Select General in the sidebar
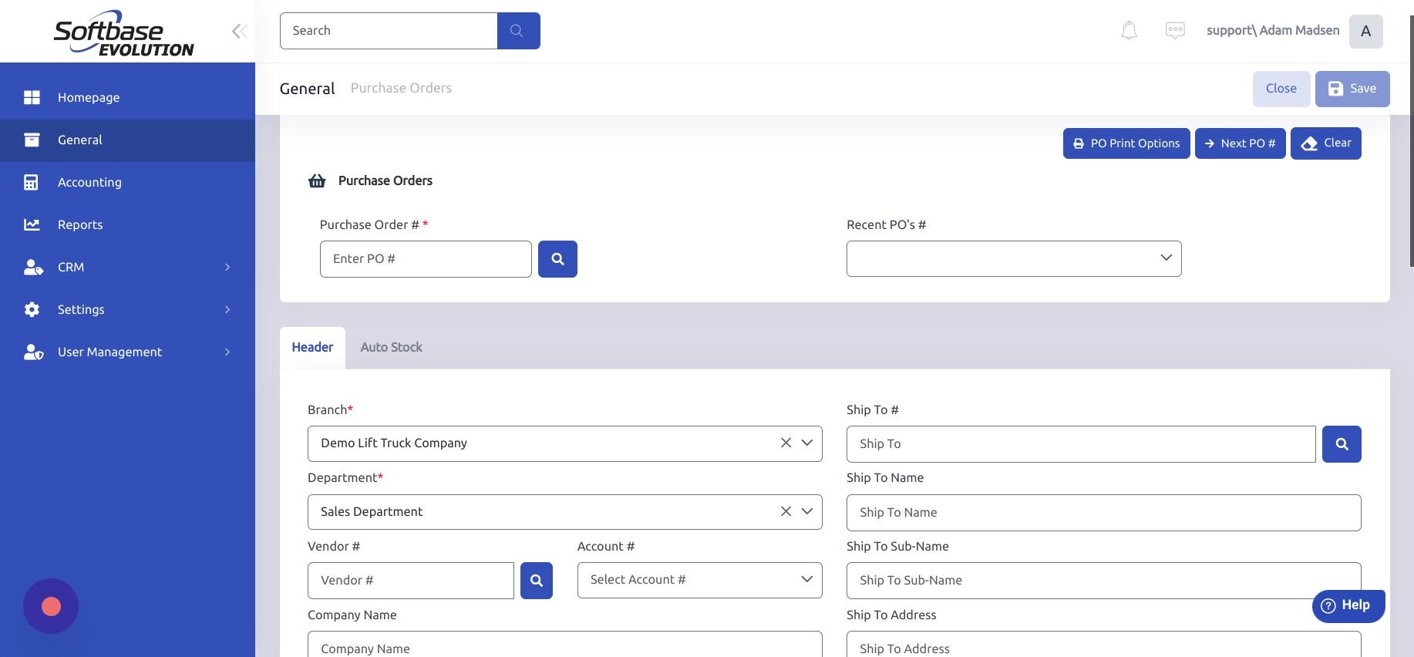1414x657 pixels. click(127, 140)
